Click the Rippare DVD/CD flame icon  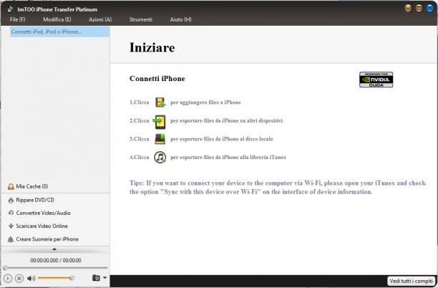(x=11, y=200)
